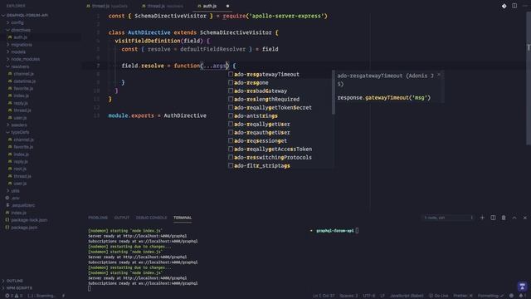This screenshot has width=531, height=299.
Task: Switch to the OUTPUT panel tab
Action: 122,218
